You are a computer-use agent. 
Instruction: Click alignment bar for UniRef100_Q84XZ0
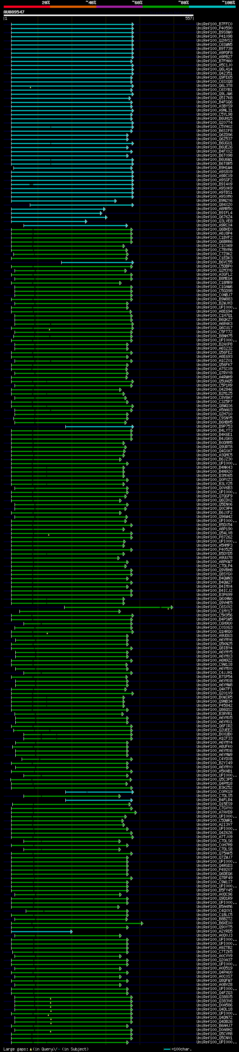[x=82, y=205]
